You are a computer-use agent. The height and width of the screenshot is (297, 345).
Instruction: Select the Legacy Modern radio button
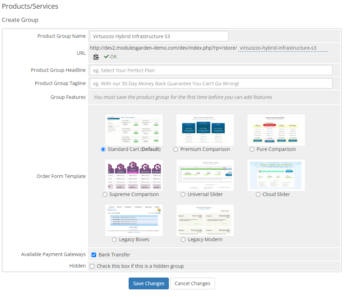click(183, 240)
